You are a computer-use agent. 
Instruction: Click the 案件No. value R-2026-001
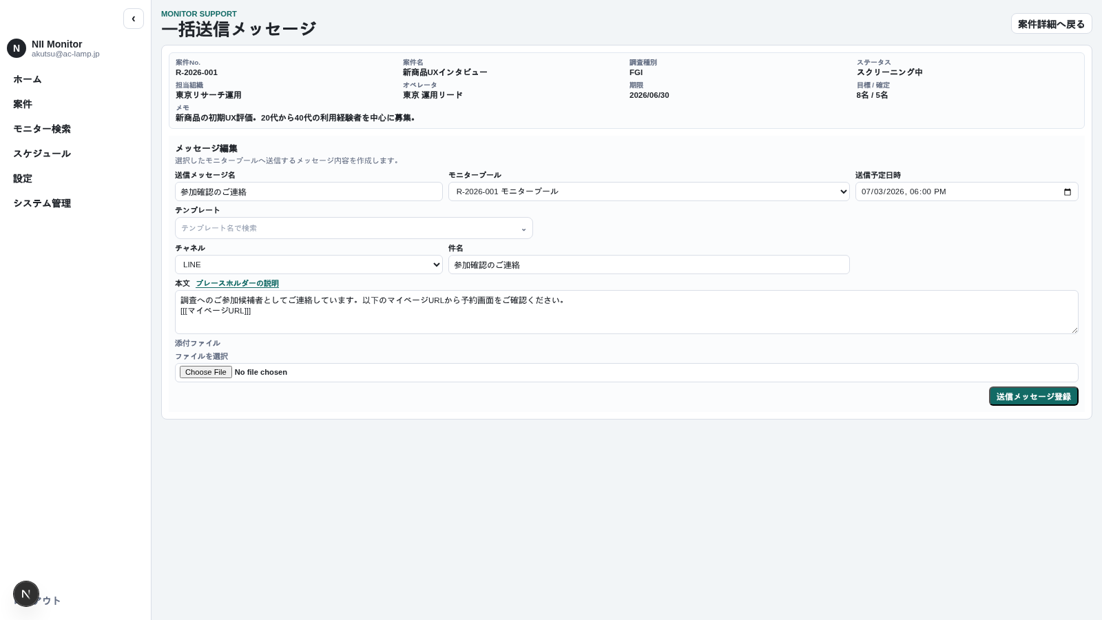pyautogui.click(x=196, y=72)
